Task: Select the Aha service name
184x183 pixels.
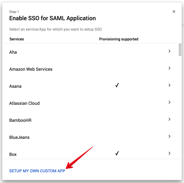Action: point(13,52)
